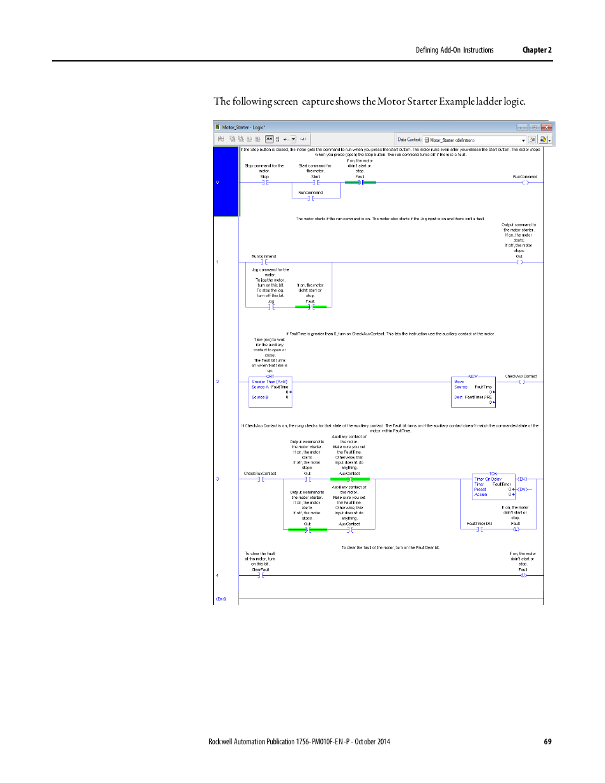Viewport: 605px width, 783px height.
Task: Open the small dropdown arrow in the logic toolbar
Action: (293, 139)
